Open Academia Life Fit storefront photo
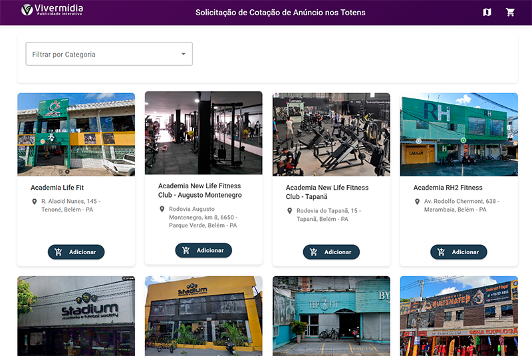The width and height of the screenshot is (532, 356). click(76, 134)
